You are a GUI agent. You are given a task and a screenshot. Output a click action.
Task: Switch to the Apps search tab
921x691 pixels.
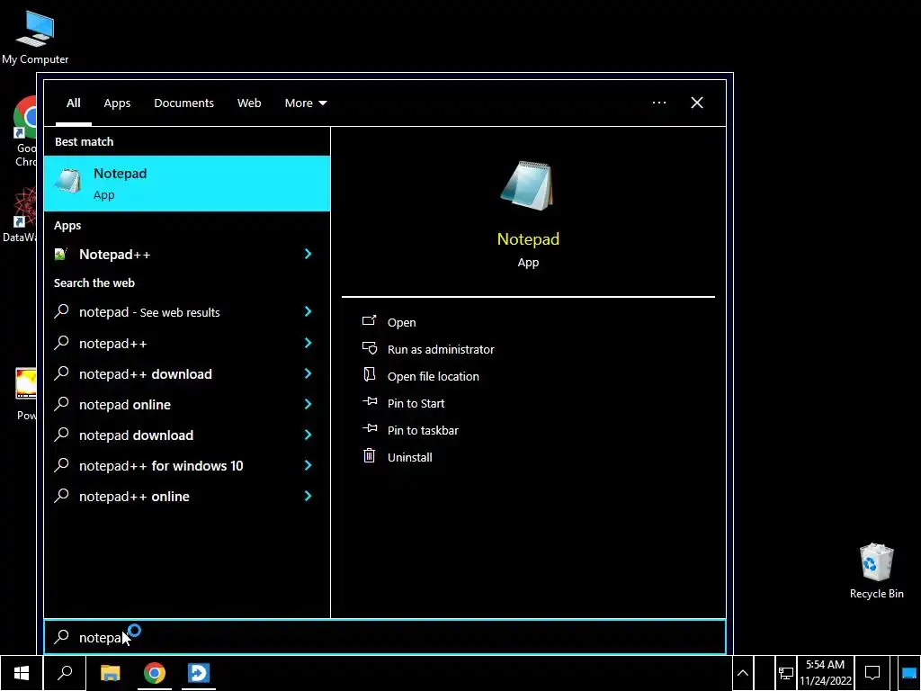pos(117,103)
